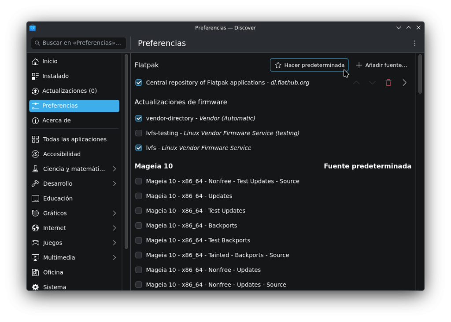Click the Actualizaciones update icon

35,91
